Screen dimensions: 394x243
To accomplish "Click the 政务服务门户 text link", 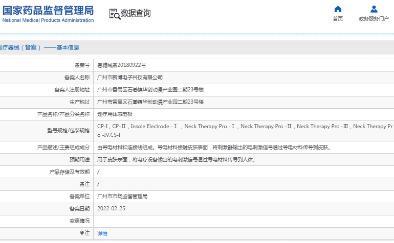I will (x=374, y=18).
